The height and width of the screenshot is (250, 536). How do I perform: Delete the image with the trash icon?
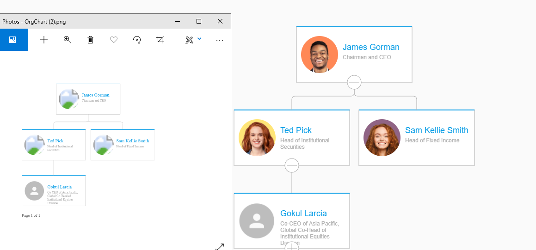(x=90, y=40)
